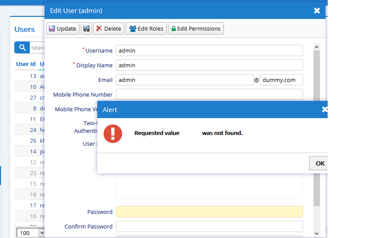The image size is (367, 238).
Task: Select the row with User Id 12
Action: 29,162
